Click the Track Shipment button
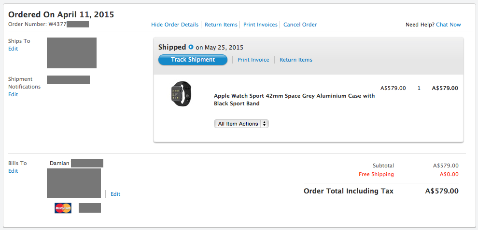The image size is (478, 230). point(193,60)
